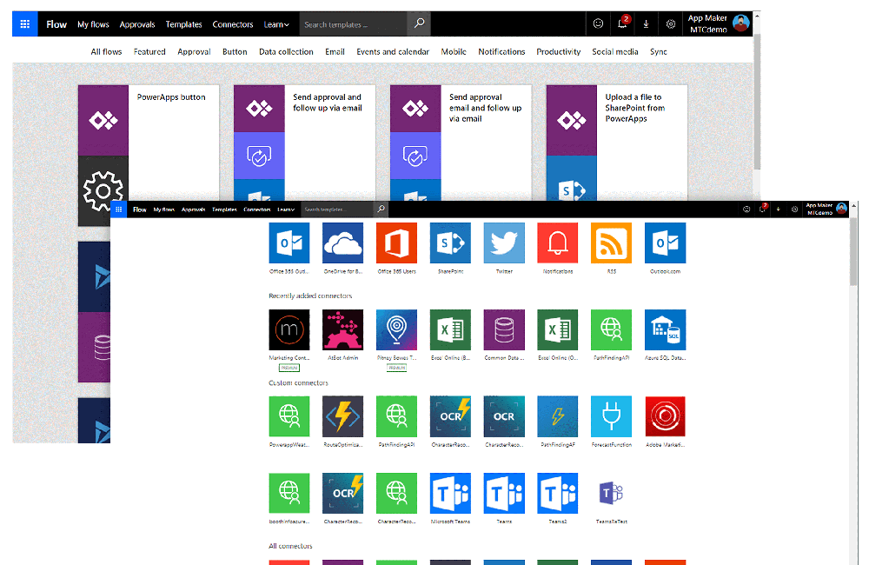This screenshot has height=565, width=869.
Task: Click the Connectors window vertical scrollbar
Action: pyautogui.click(x=853, y=250)
